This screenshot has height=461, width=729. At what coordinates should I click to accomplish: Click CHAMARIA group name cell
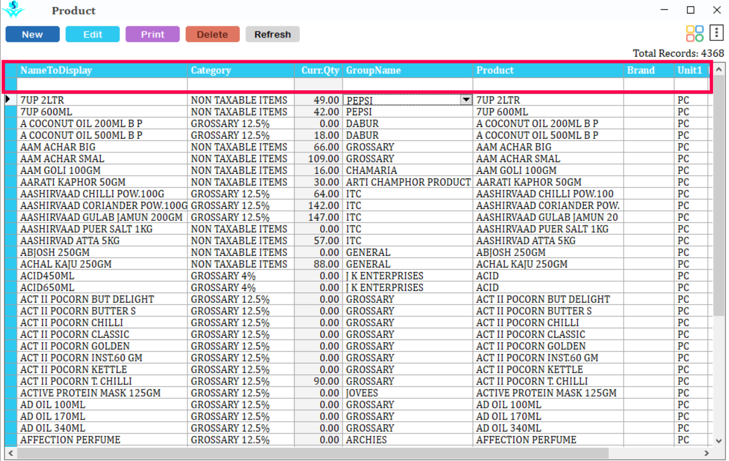408,170
